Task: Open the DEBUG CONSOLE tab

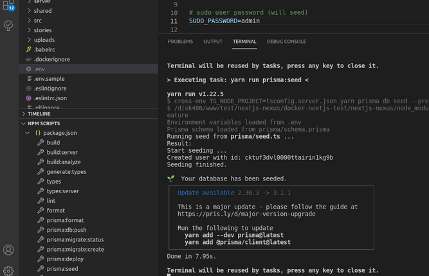Action: point(286,42)
